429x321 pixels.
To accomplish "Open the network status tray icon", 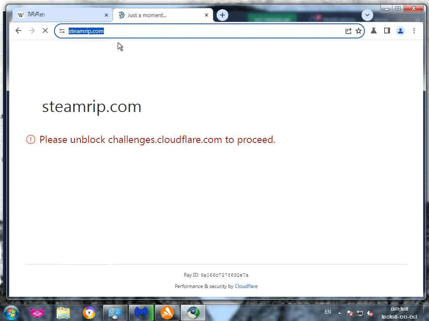I will point(360,313).
